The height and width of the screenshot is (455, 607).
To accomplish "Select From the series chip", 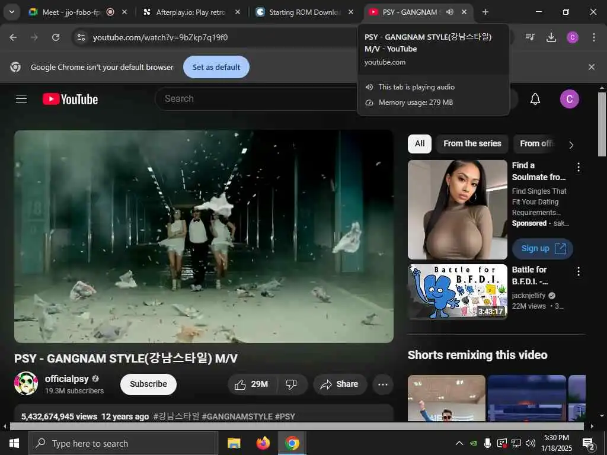I will [x=472, y=143].
